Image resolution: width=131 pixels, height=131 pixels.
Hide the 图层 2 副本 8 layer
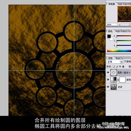pos(108,73)
